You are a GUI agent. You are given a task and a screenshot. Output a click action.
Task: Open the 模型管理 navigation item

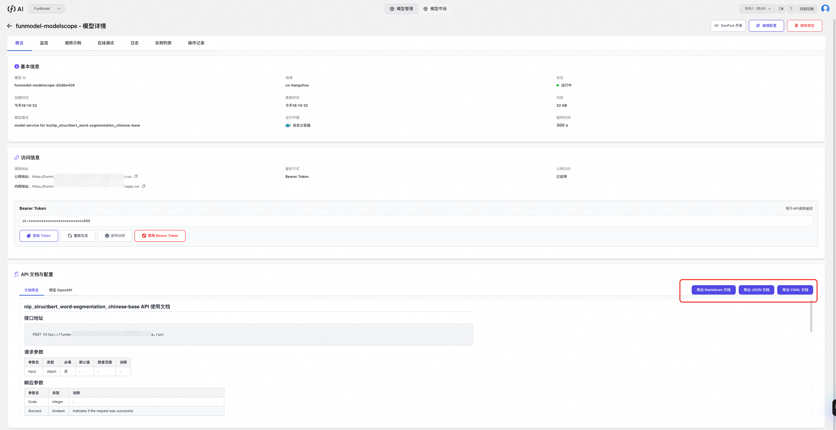click(x=401, y=9)
